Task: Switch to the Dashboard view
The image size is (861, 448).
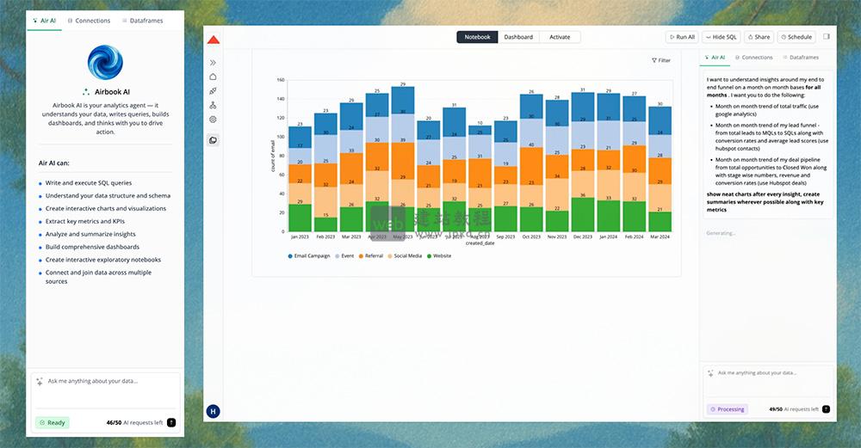Action: coord(518,37)
